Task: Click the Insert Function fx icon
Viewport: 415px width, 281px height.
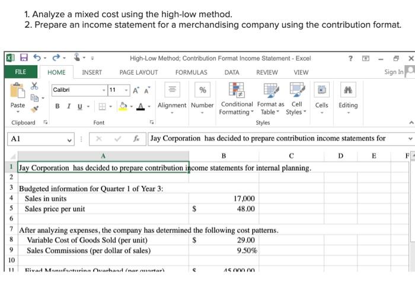Action: (136, 139)
